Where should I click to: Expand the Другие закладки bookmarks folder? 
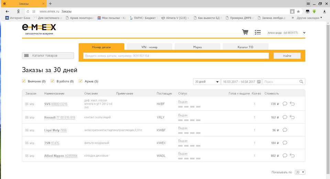pyautogui.click(x=309, y=18)
